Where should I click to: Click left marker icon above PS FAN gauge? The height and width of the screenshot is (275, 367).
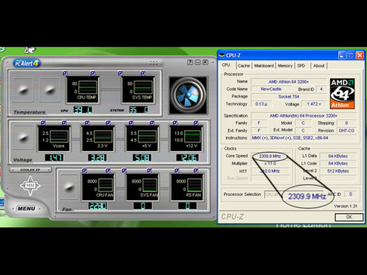tap(177, 170)
